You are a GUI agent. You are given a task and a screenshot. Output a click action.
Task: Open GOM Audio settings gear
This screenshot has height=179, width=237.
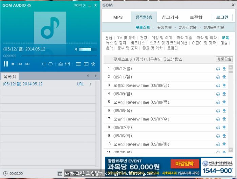tap(29, 5)
